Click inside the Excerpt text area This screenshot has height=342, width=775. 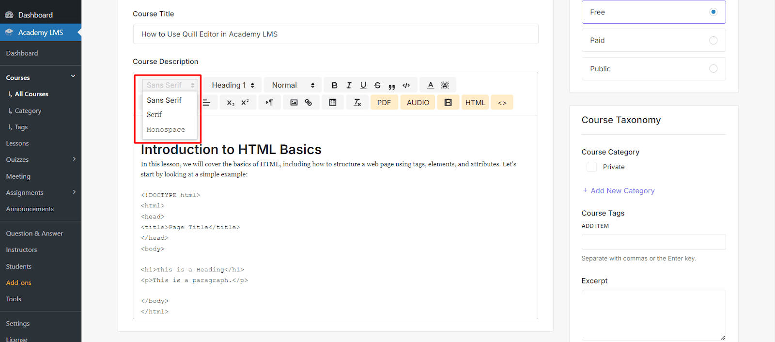pyautogui.click(x=653, y=315)
